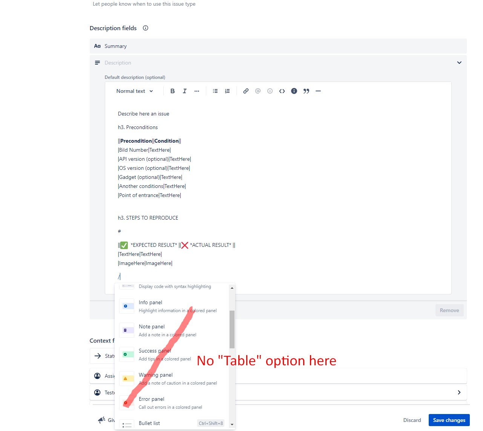This screenshot has height=431, width=483.
Task: Insert a numbered list from the toolbar
Action: pyautogui.click(x=227, y=91)
